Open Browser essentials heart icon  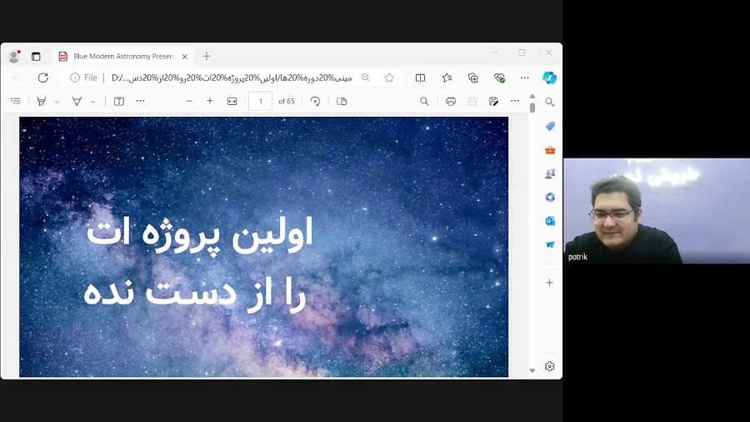click(x=499, y=78)
